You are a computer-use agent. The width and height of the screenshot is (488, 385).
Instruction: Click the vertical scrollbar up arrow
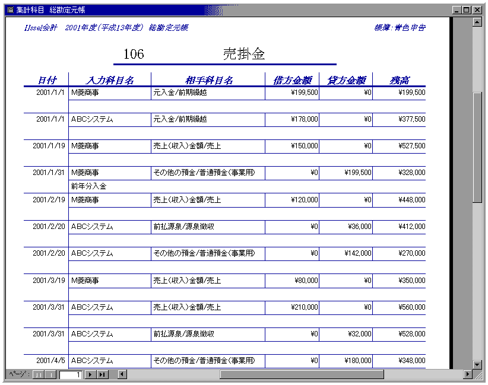click(477, 22)
